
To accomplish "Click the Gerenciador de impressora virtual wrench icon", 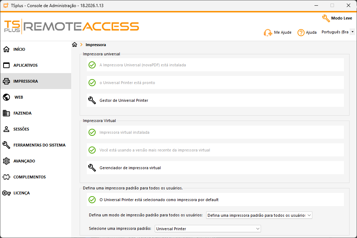I will click(x=92, y=168).
